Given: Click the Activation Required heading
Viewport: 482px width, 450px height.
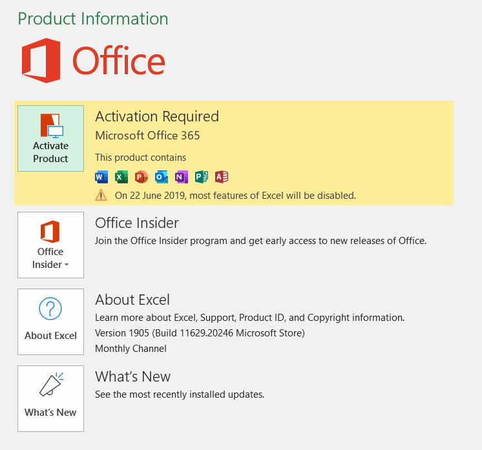Looking at the screenshot, I should pyautogui.click(x=157, y=117).
